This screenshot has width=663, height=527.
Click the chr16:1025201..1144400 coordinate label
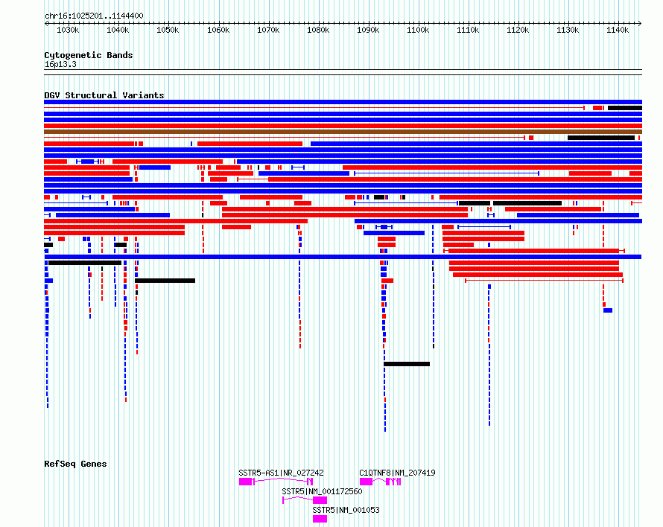[x=94, y=16]
